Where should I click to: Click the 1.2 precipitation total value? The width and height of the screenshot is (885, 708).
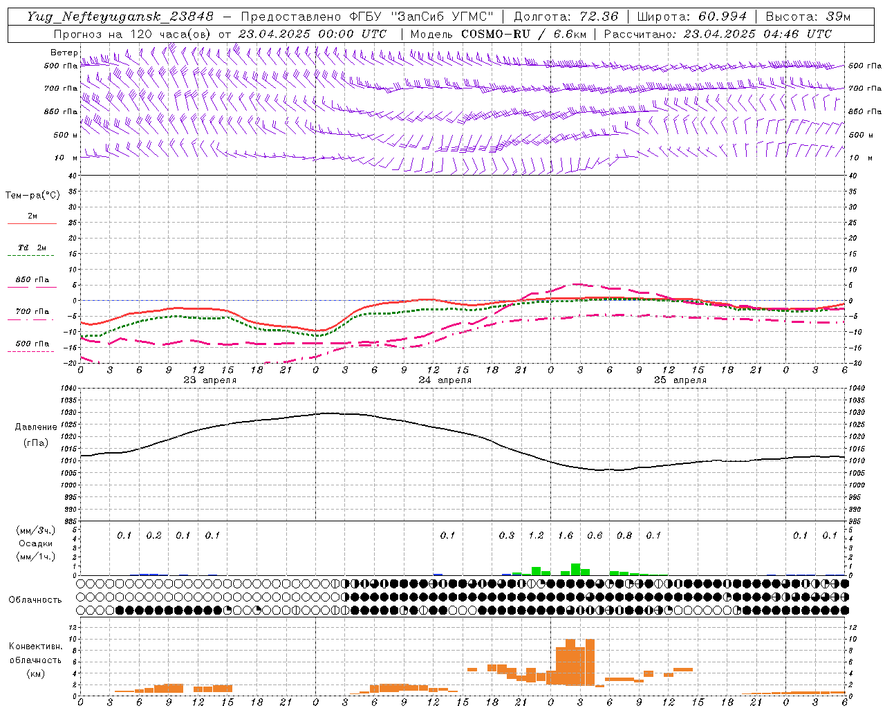click(x=536, y=535)
